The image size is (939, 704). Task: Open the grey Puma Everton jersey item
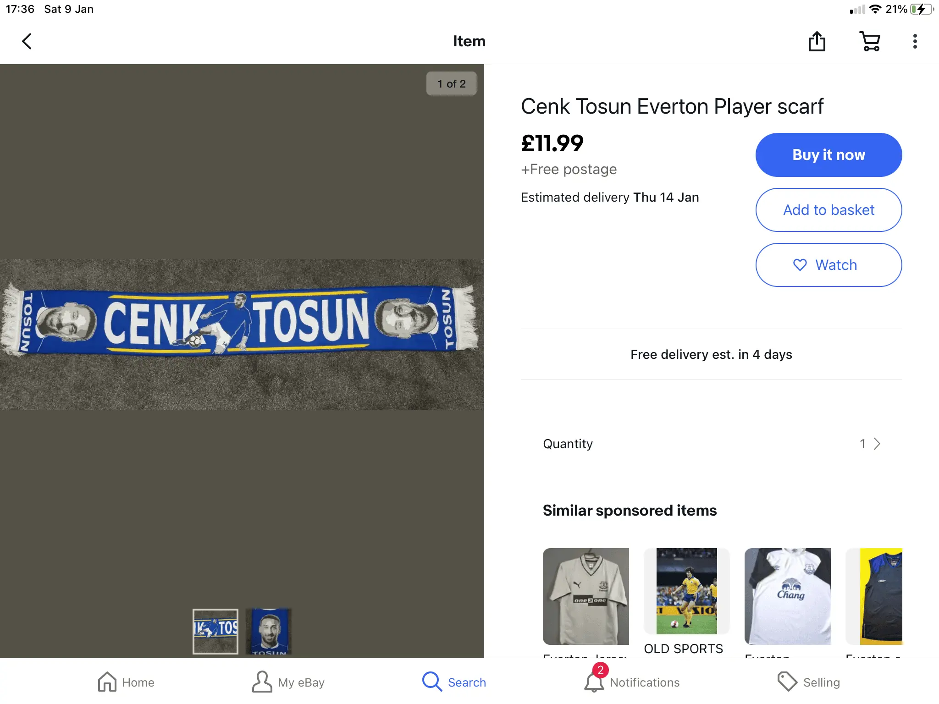[x=585, y=596]
